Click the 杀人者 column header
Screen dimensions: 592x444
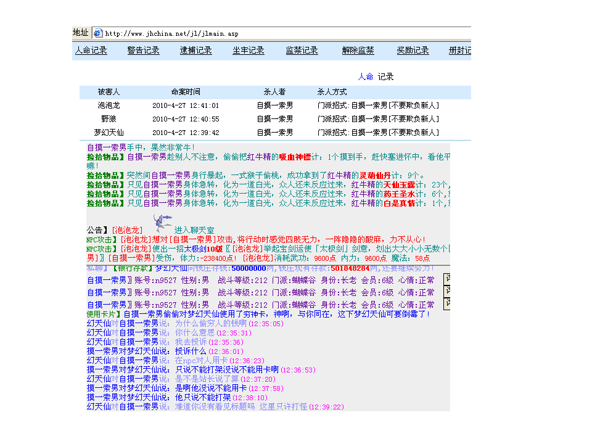[274, 92]
